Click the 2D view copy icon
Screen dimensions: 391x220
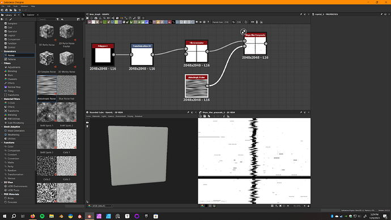[200, 116]
